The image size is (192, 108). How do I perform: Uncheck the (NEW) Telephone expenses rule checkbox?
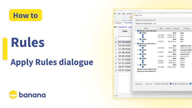141,46
